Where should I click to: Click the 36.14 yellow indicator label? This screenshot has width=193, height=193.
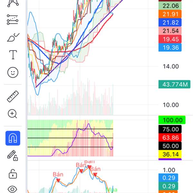[x=170, y=154]
